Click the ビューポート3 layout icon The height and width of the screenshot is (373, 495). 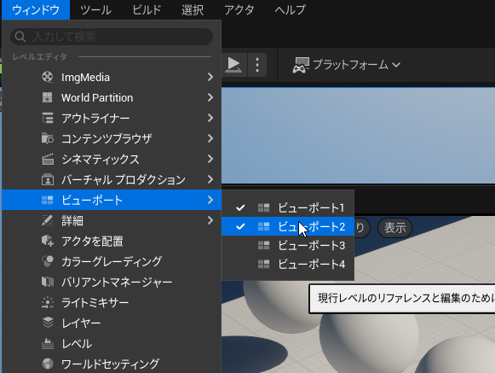point(263,246)
